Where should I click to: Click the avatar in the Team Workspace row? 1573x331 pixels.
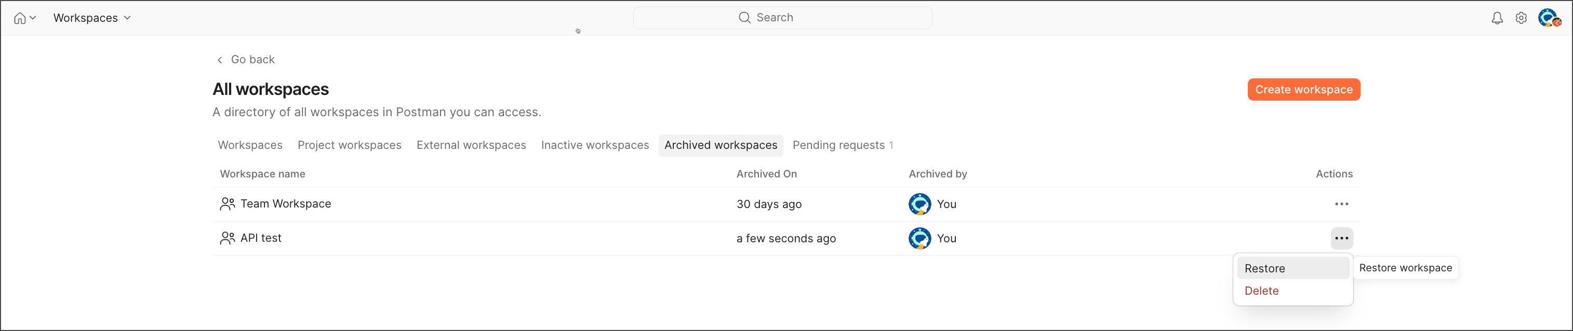[919, 204]
